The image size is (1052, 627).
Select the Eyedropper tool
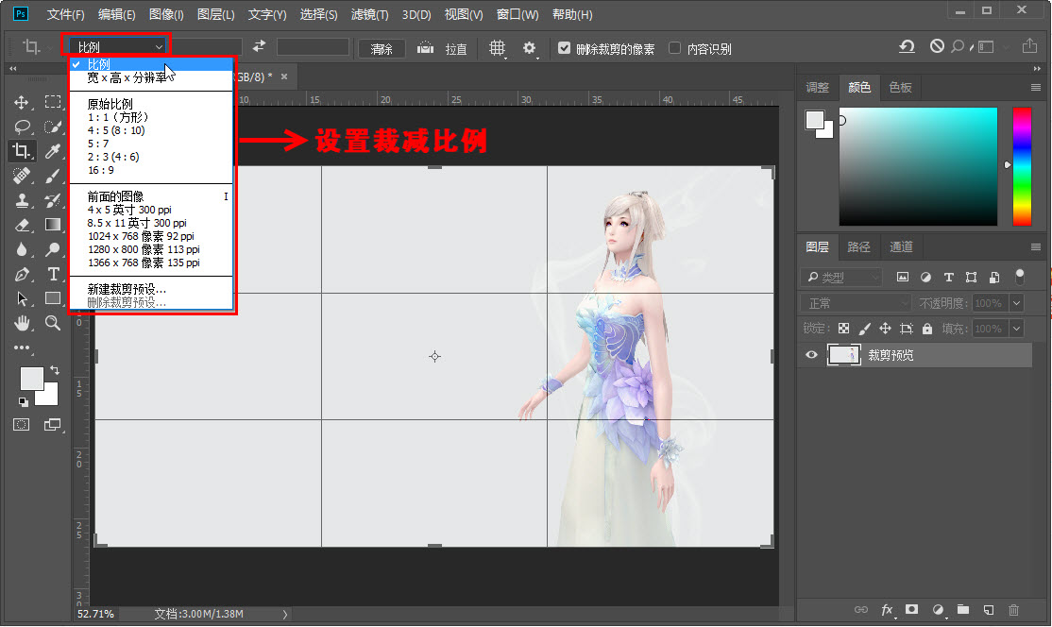coord(53,151)
